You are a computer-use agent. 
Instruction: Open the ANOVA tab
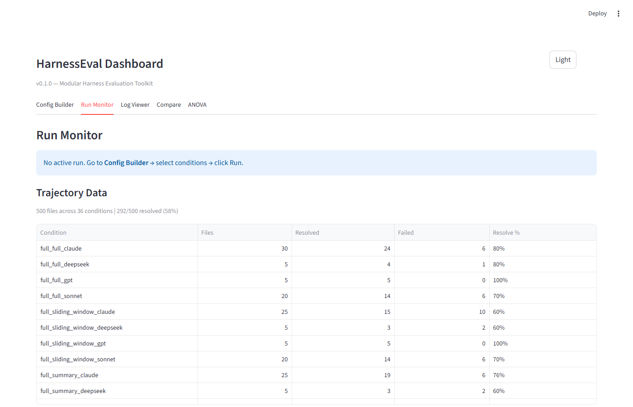pos(197,104)
